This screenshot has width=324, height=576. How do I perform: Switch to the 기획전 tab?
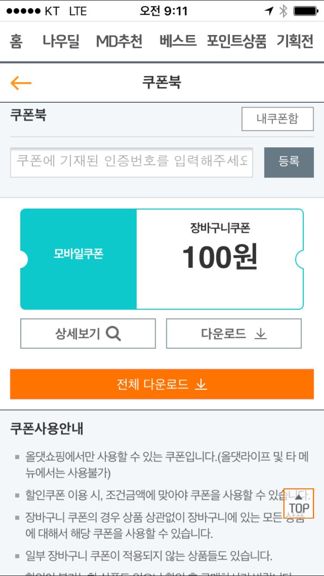295,41
